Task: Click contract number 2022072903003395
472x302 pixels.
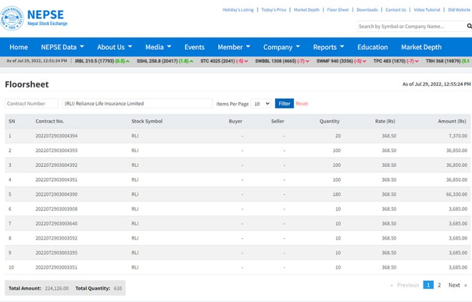Action: pos(57,253)
